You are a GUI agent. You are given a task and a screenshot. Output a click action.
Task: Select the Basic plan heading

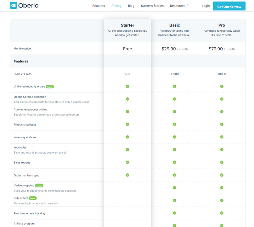tap(175, 25)
